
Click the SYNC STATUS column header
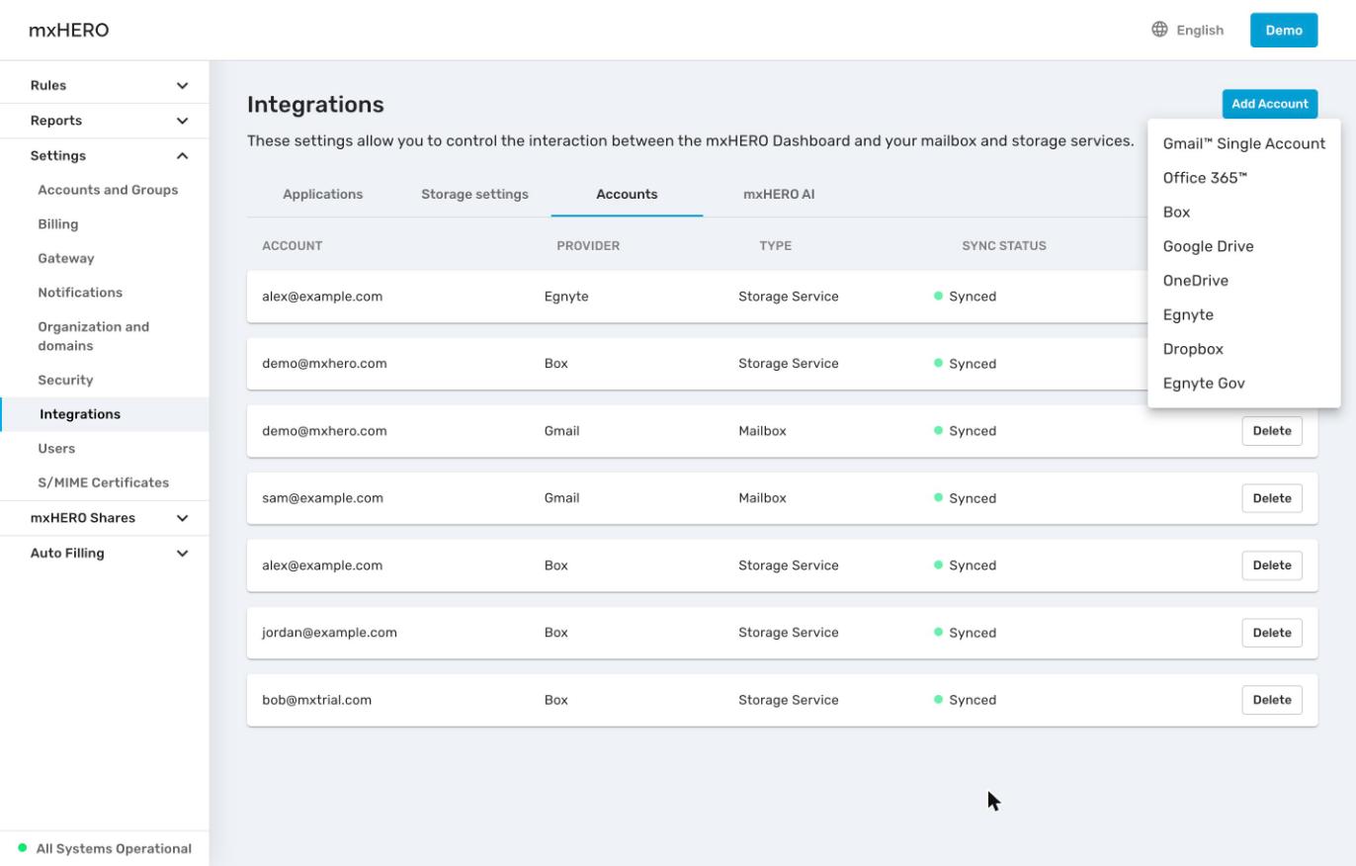(1004, 245)
